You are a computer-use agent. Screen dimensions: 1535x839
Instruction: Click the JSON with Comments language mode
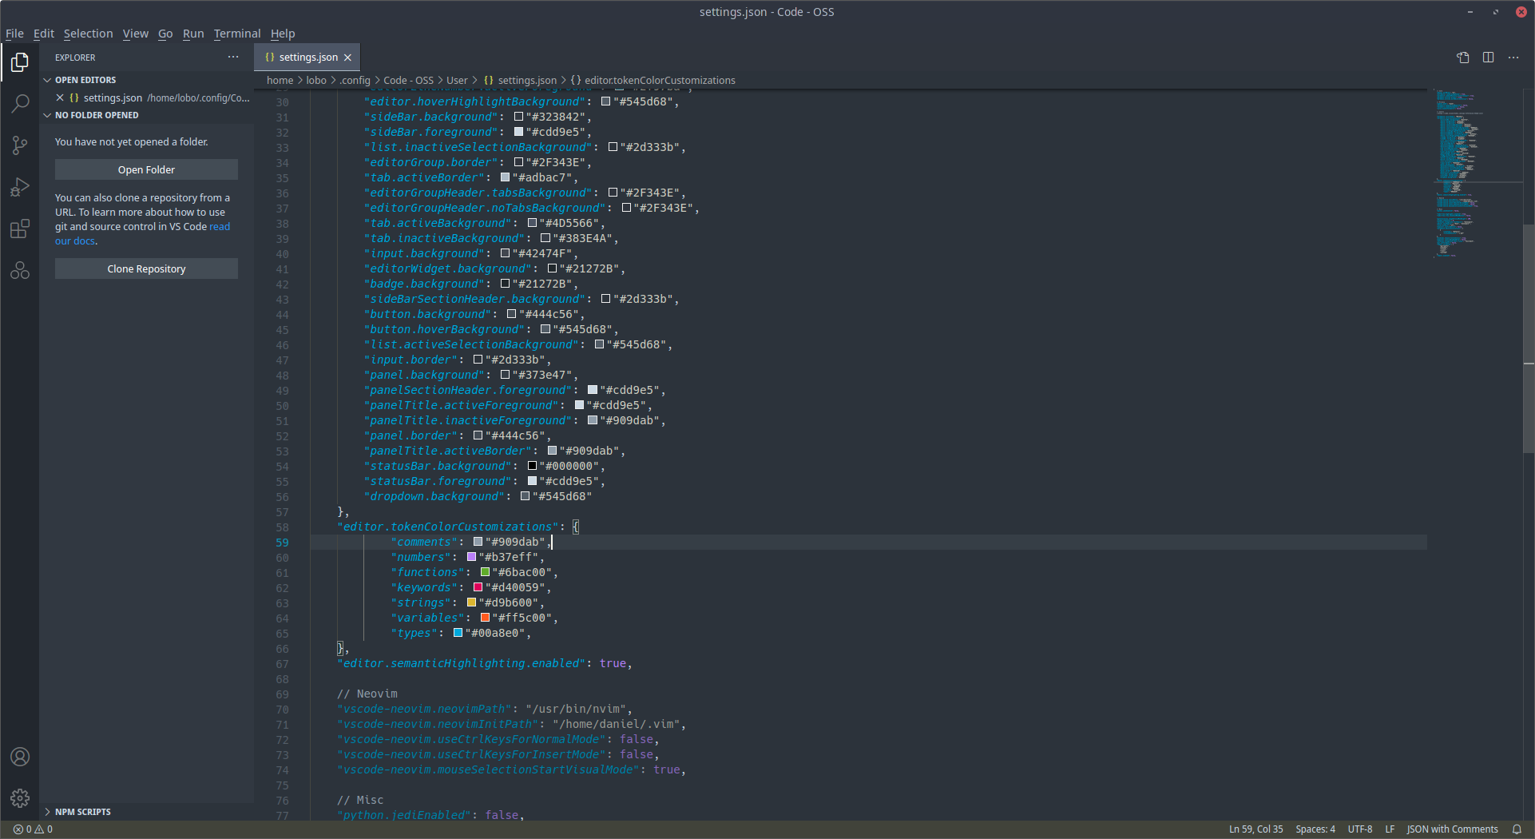click(1452, 829)
